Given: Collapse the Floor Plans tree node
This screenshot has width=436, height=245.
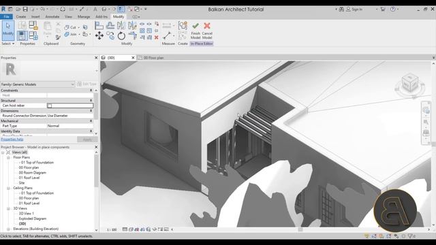Looking at the screenshot, I should coord(8,157).
